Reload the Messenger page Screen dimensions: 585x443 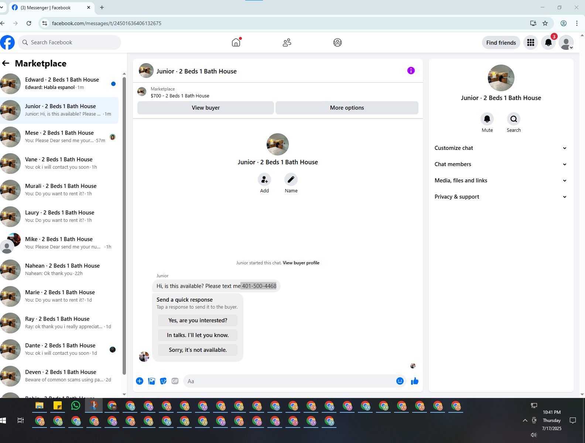(29, 23)
